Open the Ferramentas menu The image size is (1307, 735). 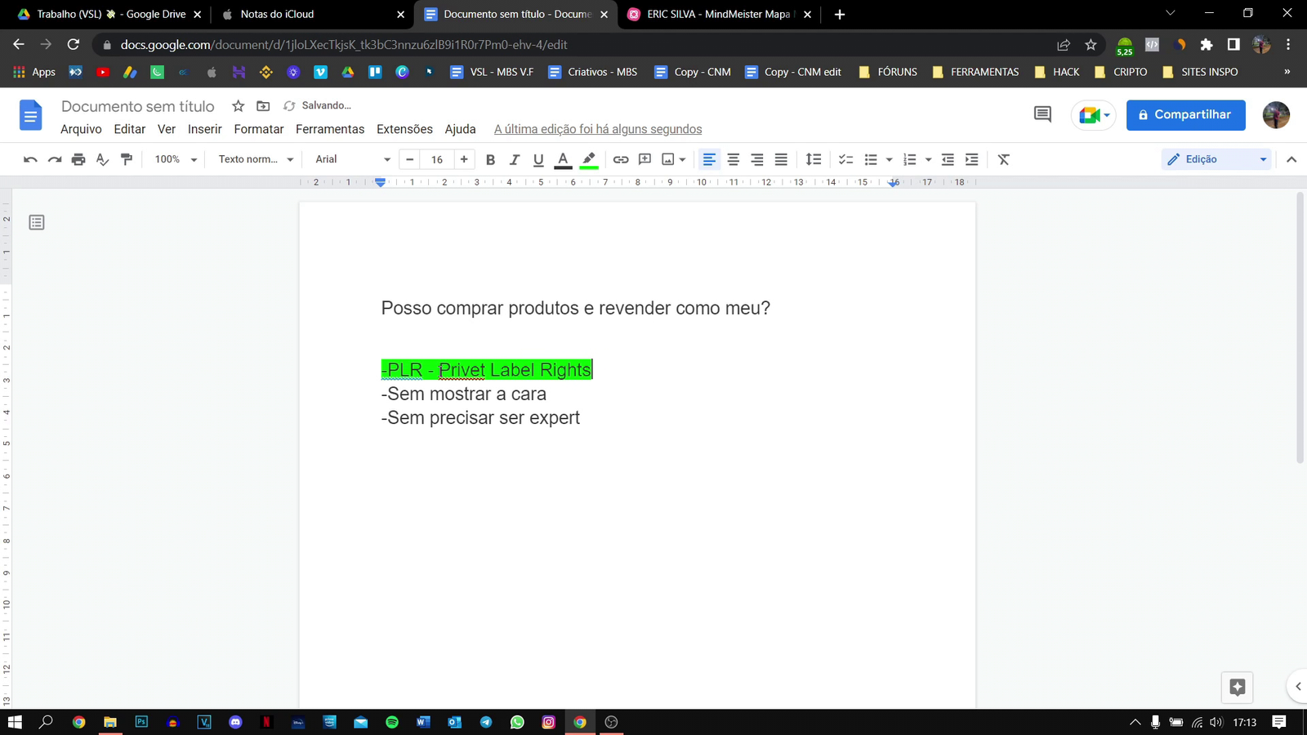coord(330,129)
